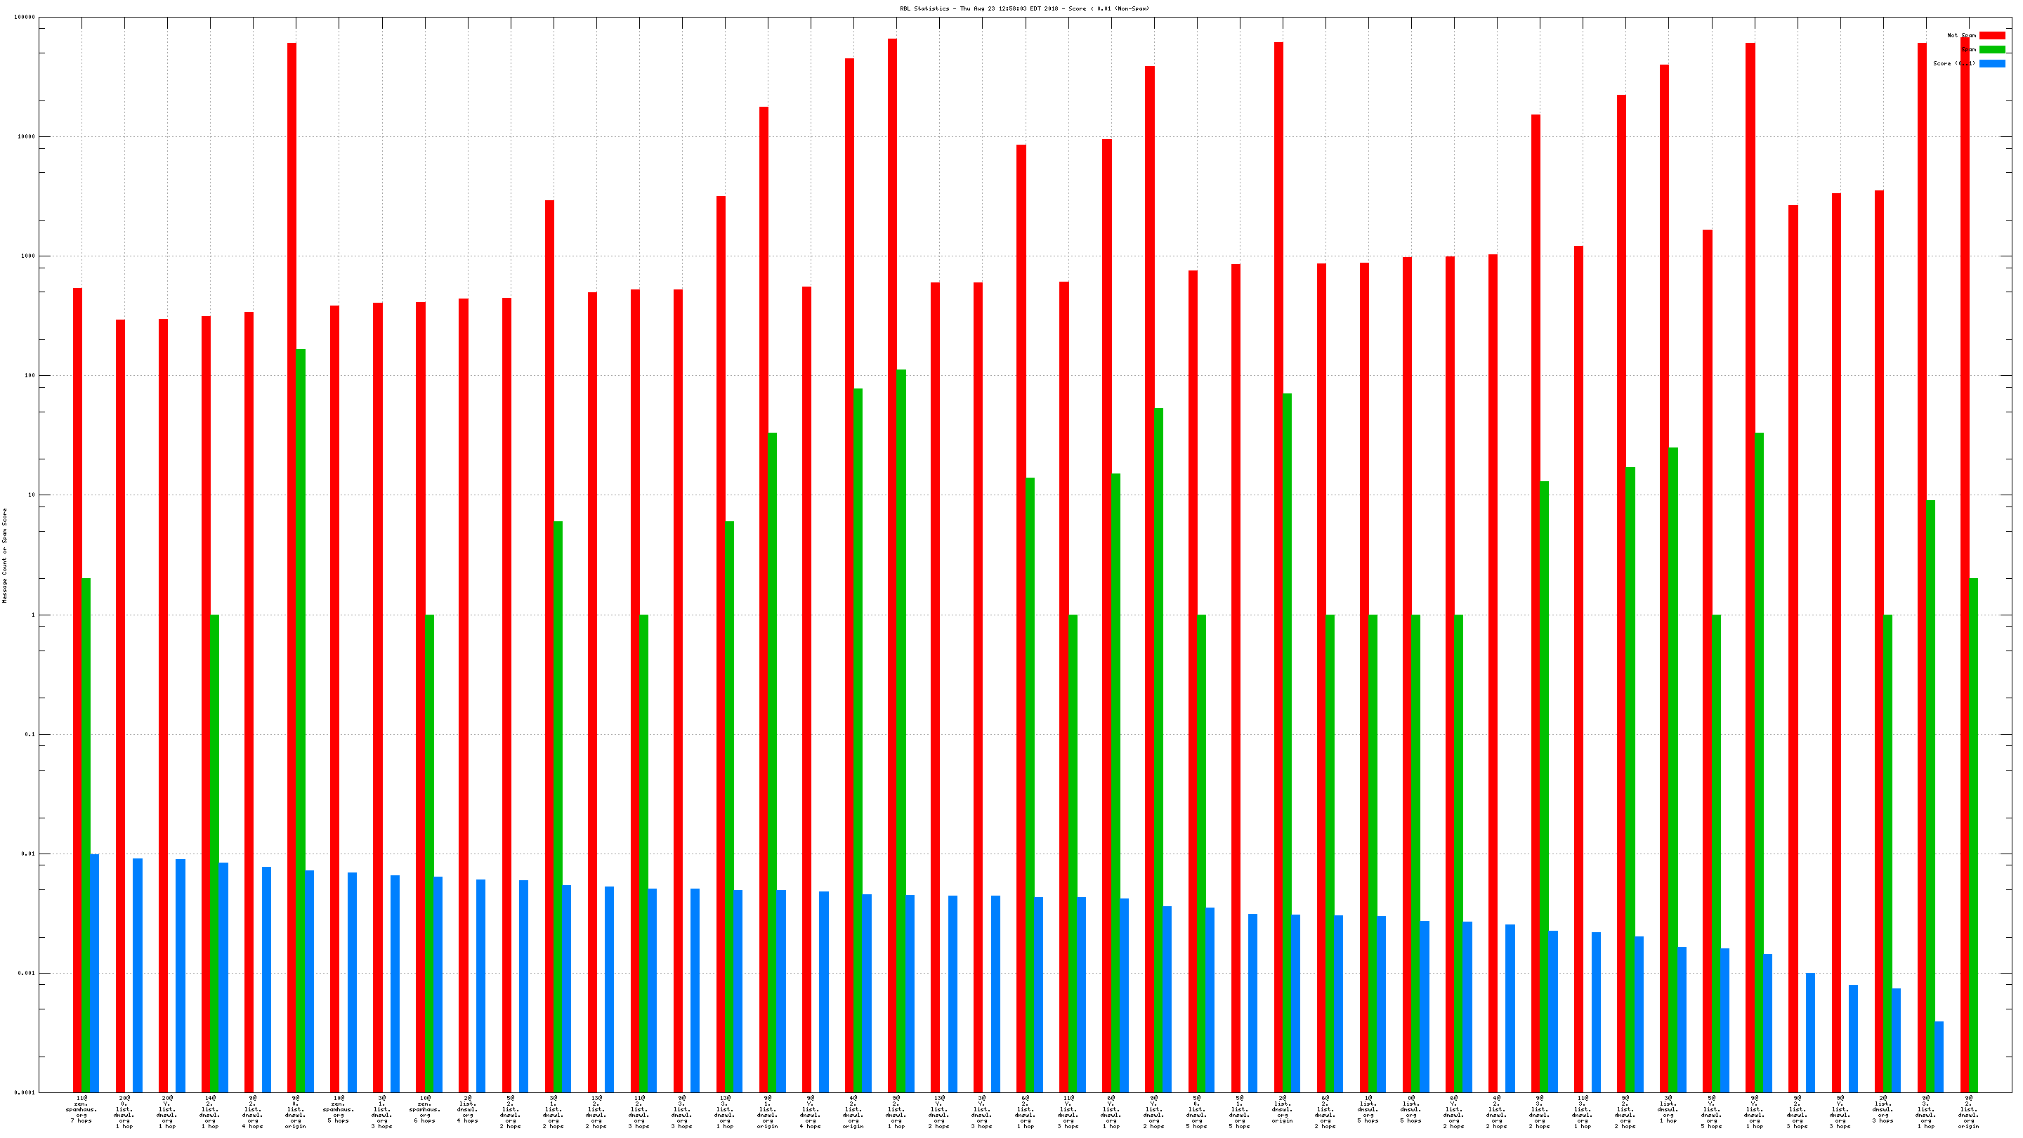Screen dimensions: 2023x1138
Task: Click the 14@ 2.list.dnswl.org 1 hop label
Action: (x=210, y=1112)
